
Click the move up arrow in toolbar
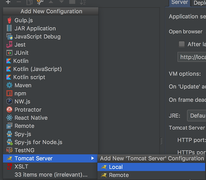tap(51, 2)
